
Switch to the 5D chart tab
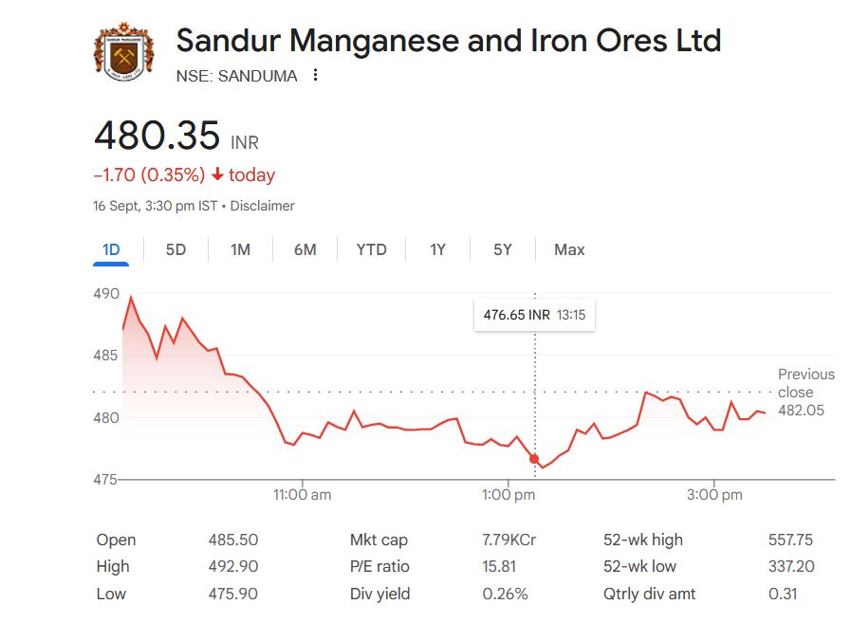coord(176,249)
